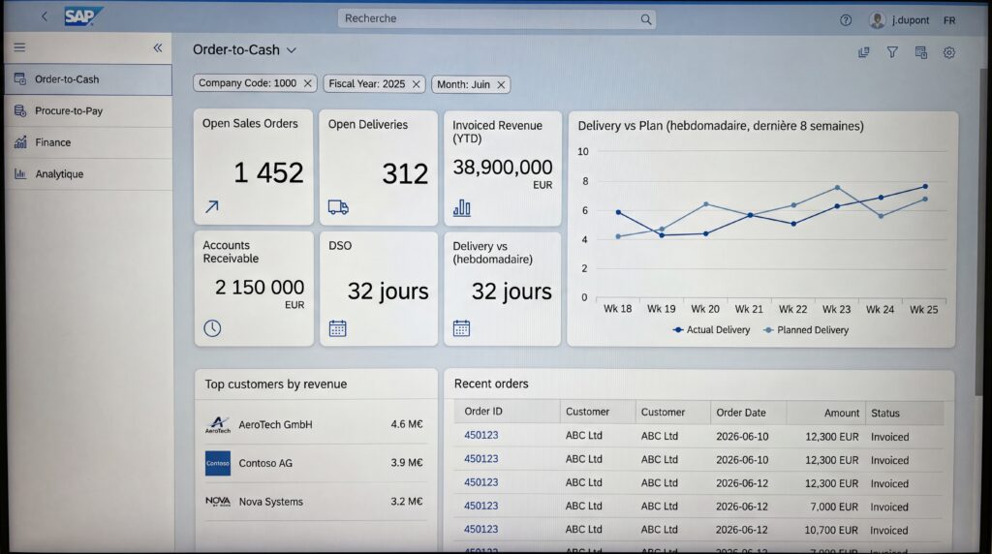Image resolution: width=992 pixels, height=554 pixels.
Task: Open the Open Sales Orders 1 452 tile
Action: pos(253,167)
